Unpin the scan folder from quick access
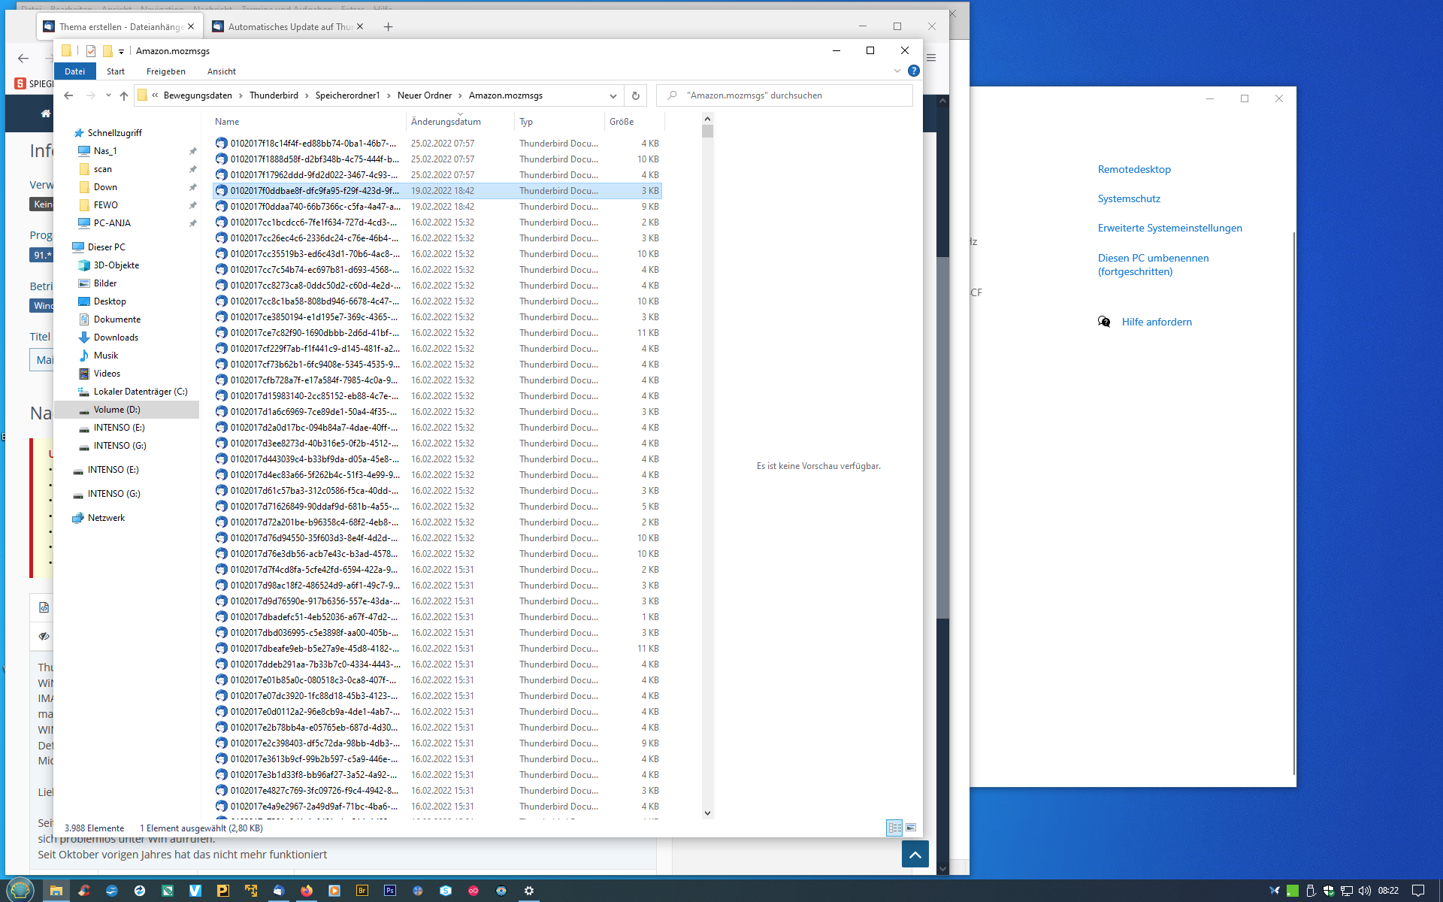 192,169
